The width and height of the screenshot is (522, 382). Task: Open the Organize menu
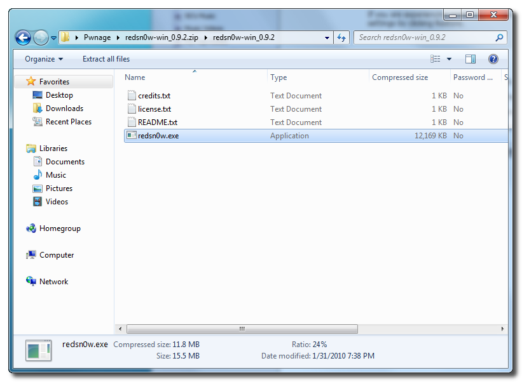point(44,59)
